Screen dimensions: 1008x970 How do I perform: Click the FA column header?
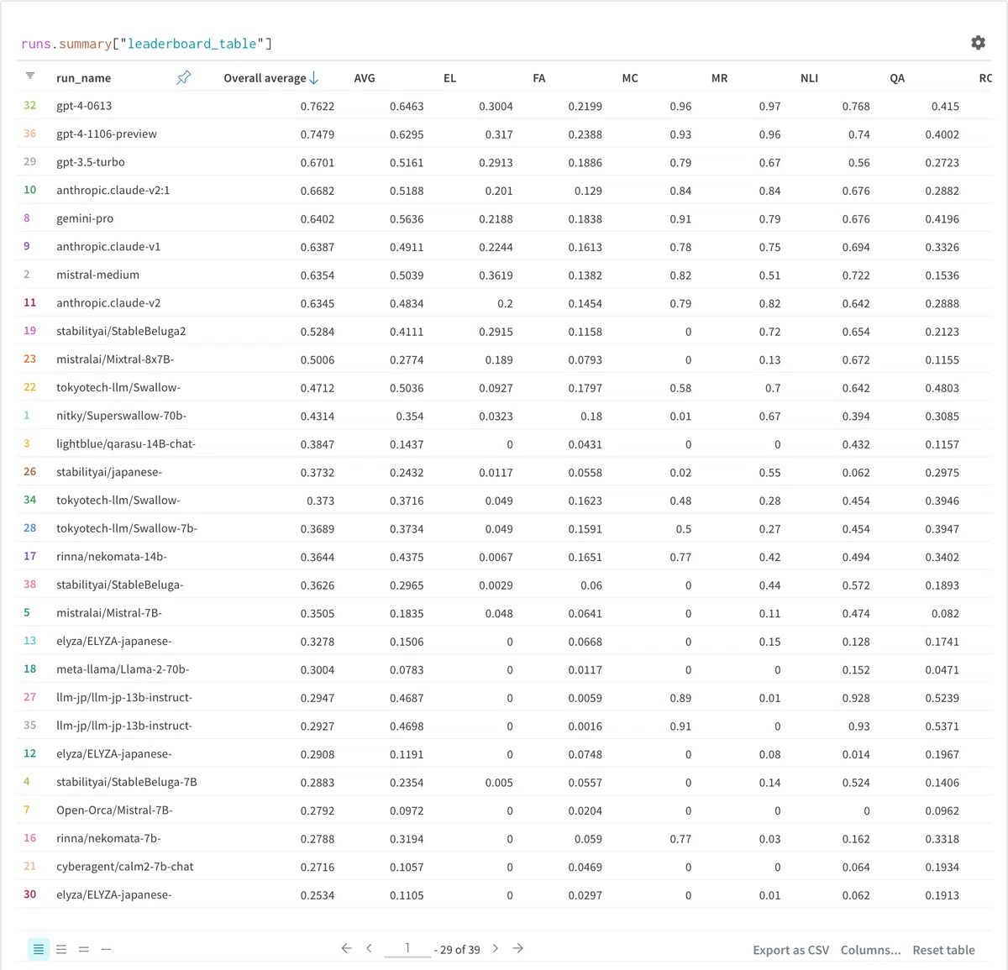538,78
